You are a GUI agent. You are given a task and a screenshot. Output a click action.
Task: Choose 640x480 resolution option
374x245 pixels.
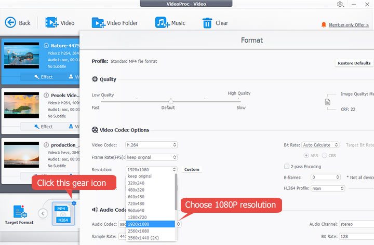tap(151, 197)
